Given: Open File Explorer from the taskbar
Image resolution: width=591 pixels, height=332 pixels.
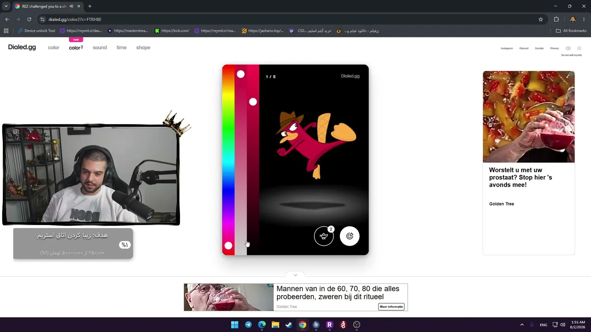Looking at the screenshot, I should (x=275, y=325).
